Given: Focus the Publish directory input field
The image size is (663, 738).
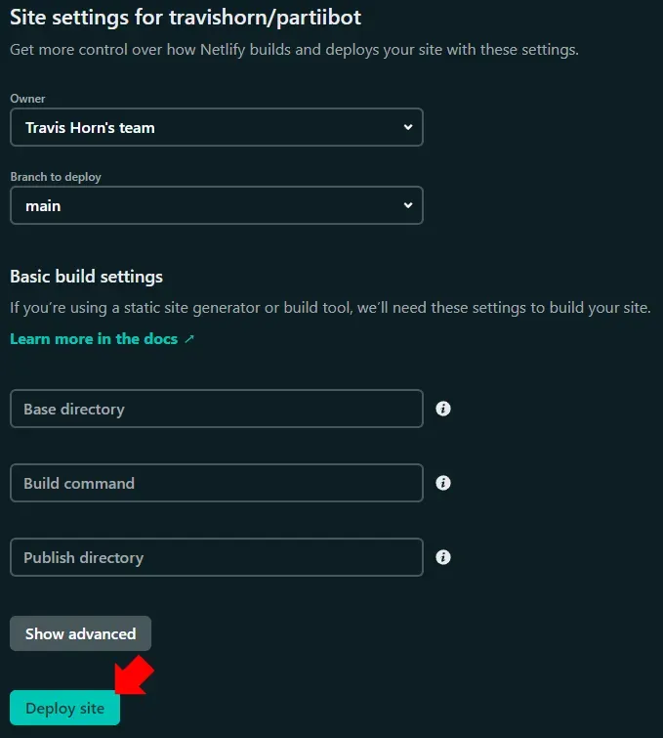Looking at the screenshot, I should pyautogui.click(x=216, y=557).
